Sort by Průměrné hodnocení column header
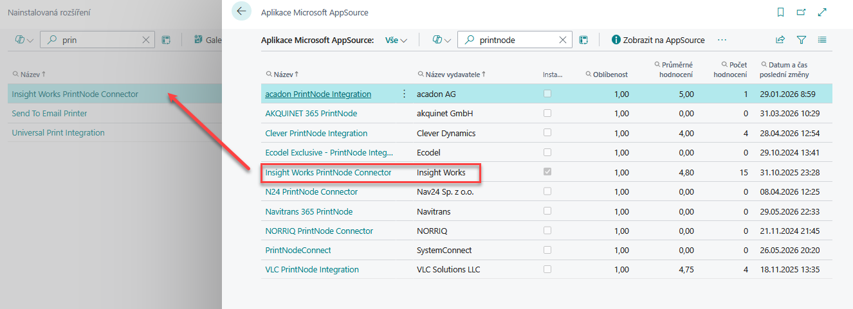The width and height of the screenshot is (853, 309). [674, 69]
